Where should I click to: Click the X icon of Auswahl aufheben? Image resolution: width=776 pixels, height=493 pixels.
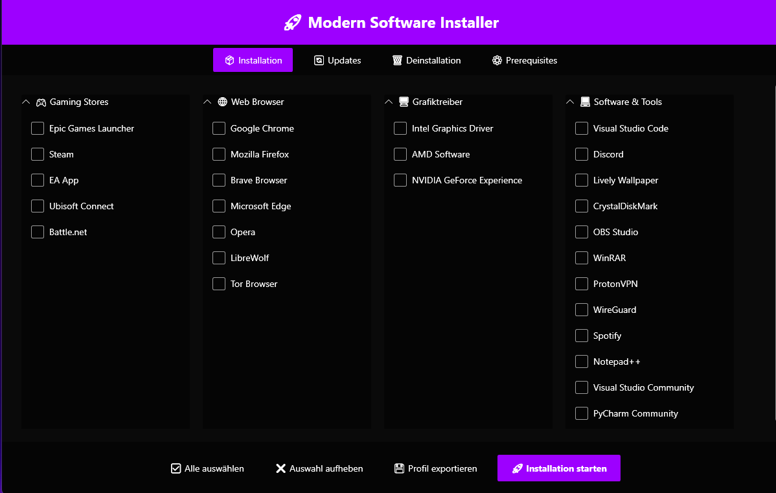tap(280, 468)
